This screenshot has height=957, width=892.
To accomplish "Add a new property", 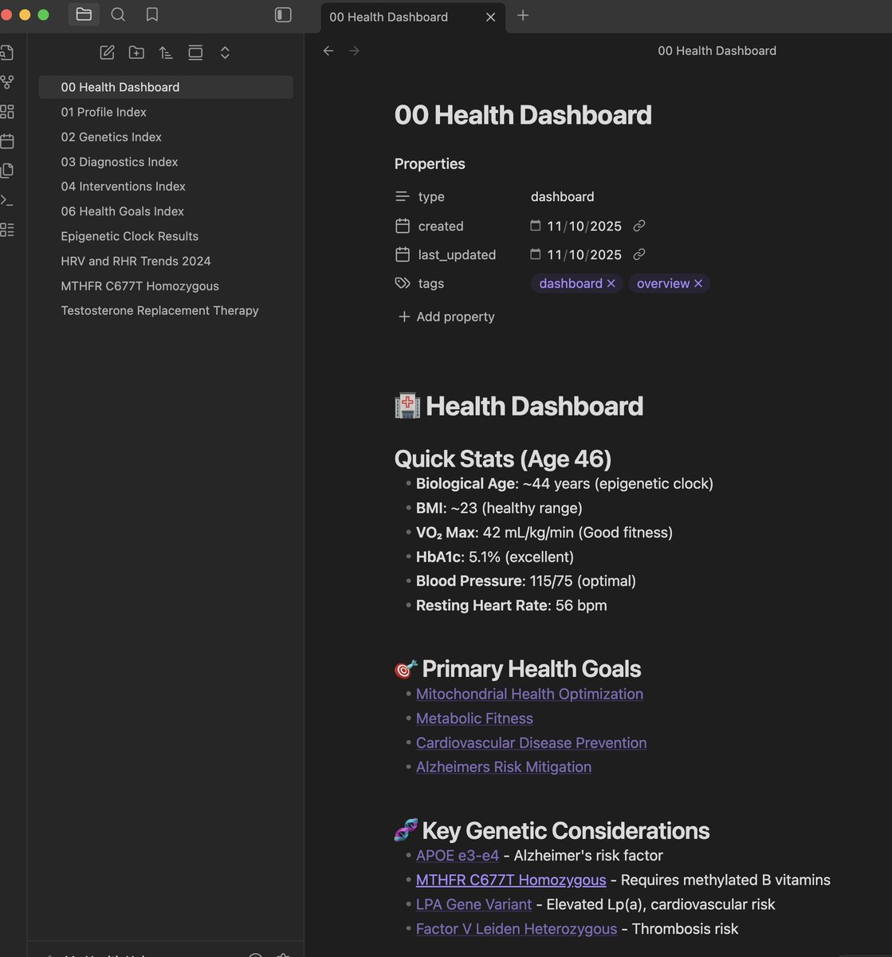I will 446,317.
